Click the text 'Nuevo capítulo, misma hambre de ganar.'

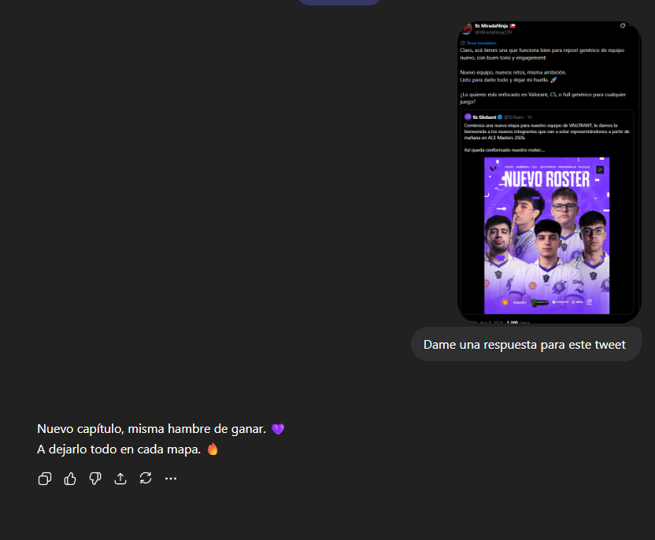[x=152, y=429]
